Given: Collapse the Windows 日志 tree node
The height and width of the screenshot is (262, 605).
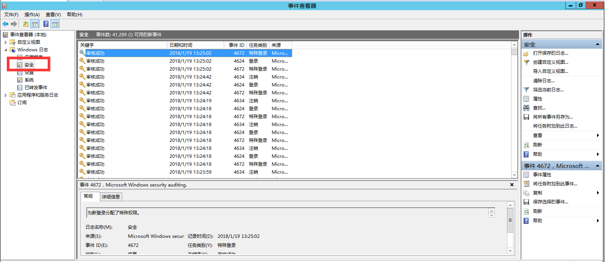Looking at the screenshot, I should click(x=6, y=50).
